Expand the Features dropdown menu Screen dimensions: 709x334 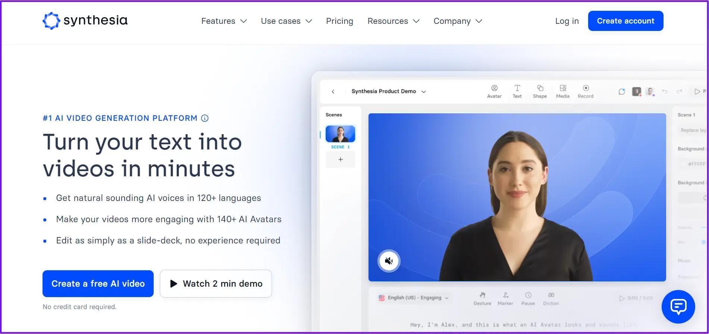(x=224, y=21)
